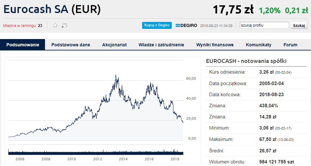Click the 2012 label on time axis
The height and width of the screenshot is (166, 311).
click(x=97, y=159)
